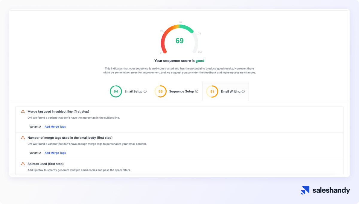Click Add Merge Tags under email body issue
This screenshot has height=204, width=359.
[55, 153]
